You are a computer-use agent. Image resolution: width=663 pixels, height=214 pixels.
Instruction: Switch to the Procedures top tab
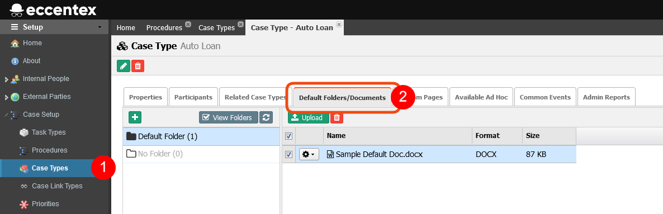164,28
